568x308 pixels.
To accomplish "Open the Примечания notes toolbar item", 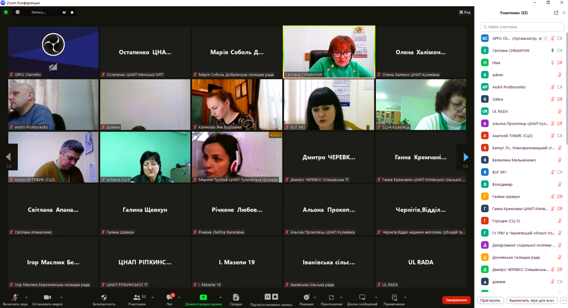I will click(394, 297).
